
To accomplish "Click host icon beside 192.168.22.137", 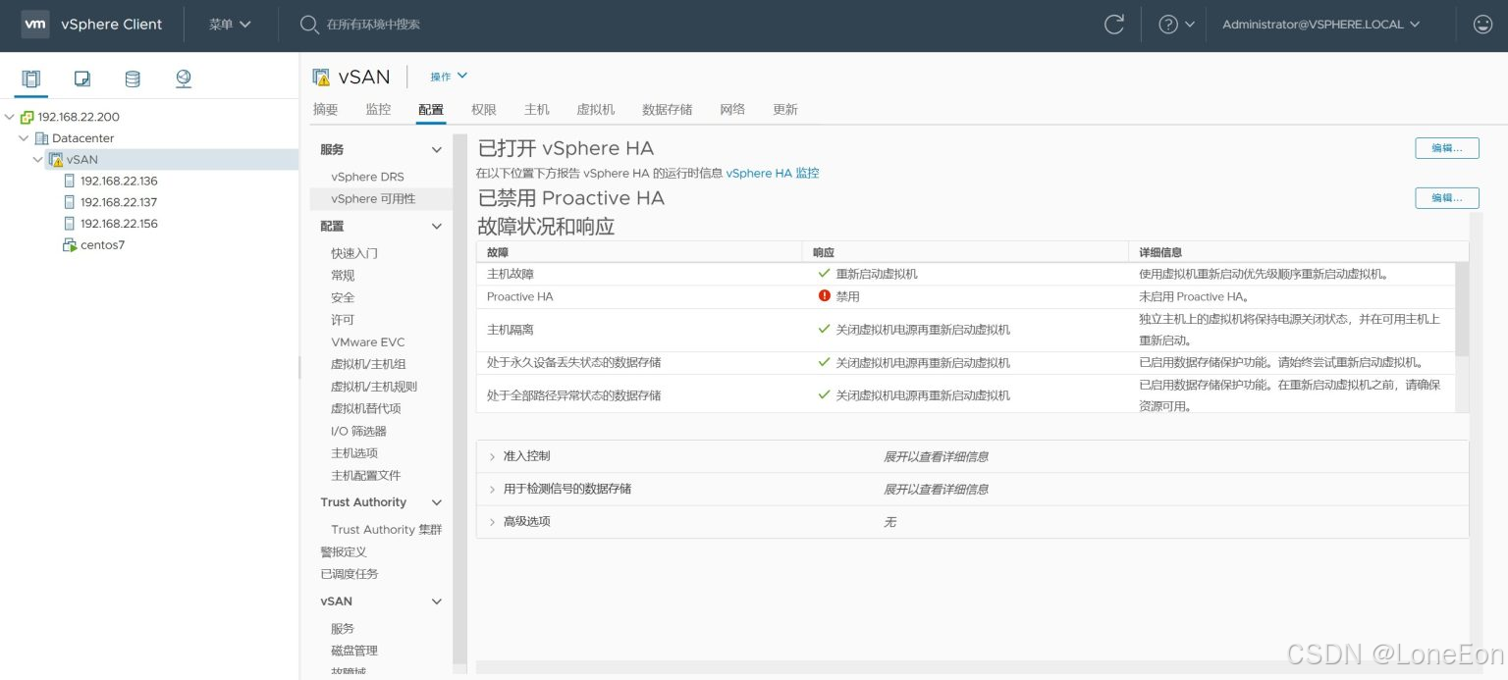I will (x=69, y=202).
